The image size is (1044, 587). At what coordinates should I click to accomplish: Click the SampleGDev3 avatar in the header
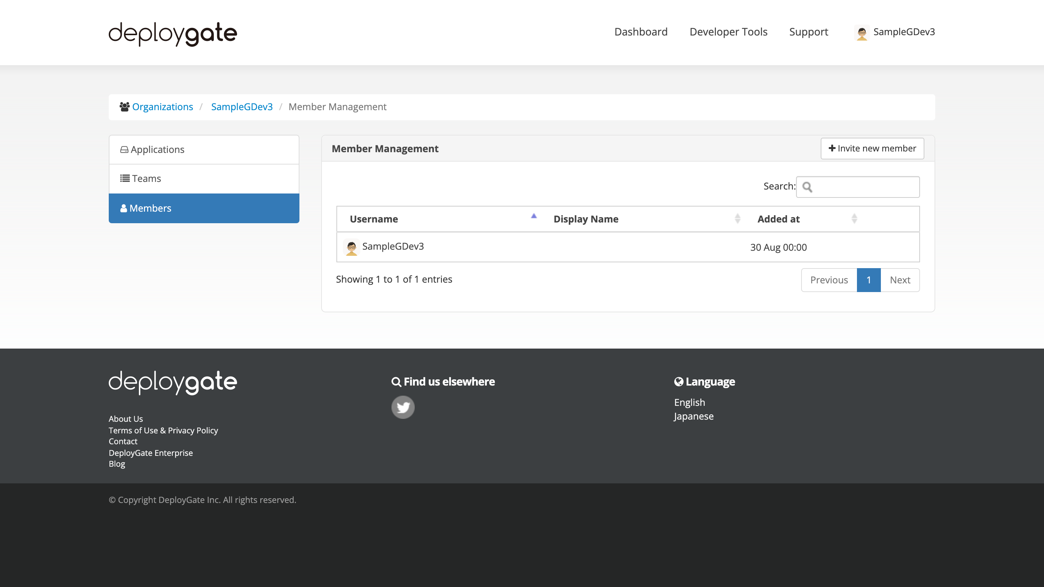click(862, 32)
